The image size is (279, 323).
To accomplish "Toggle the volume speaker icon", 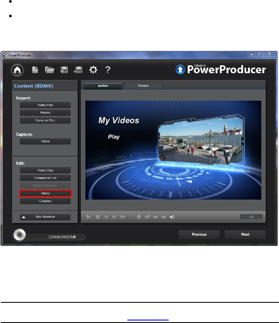I will (172, 217).
